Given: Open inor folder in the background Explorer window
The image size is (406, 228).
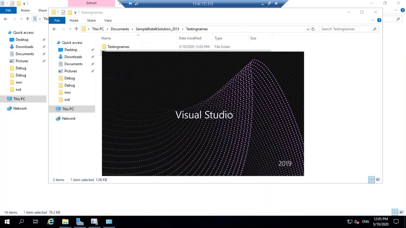Looking at the screenshot, I should 19,82.
